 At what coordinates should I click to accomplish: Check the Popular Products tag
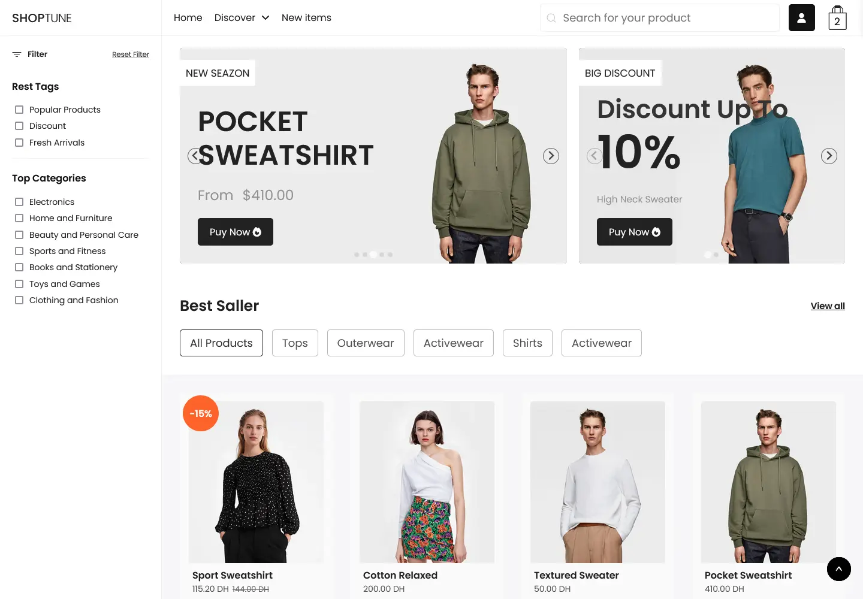[19, 110]
